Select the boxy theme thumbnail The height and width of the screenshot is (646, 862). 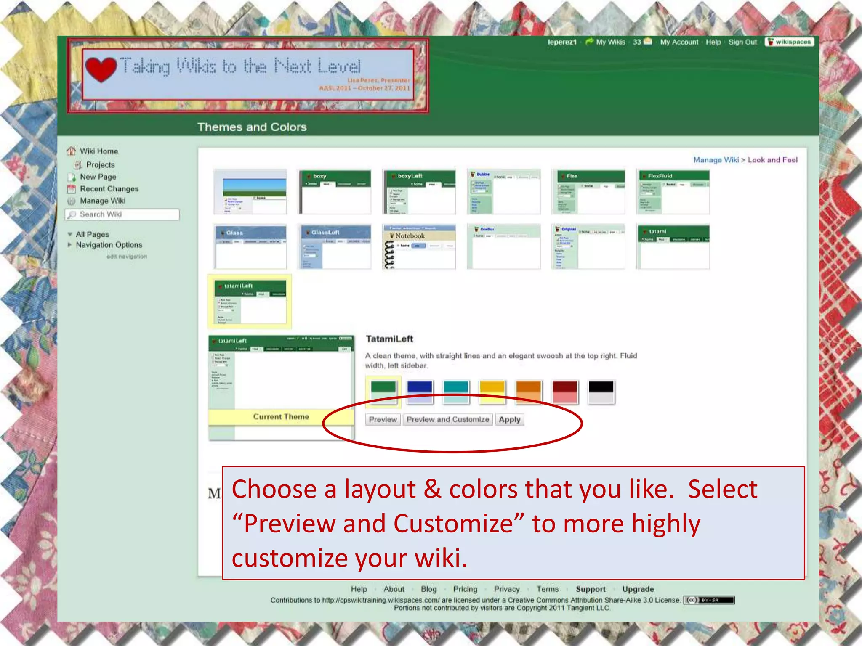pyautogui.click(x=335, y=192)
